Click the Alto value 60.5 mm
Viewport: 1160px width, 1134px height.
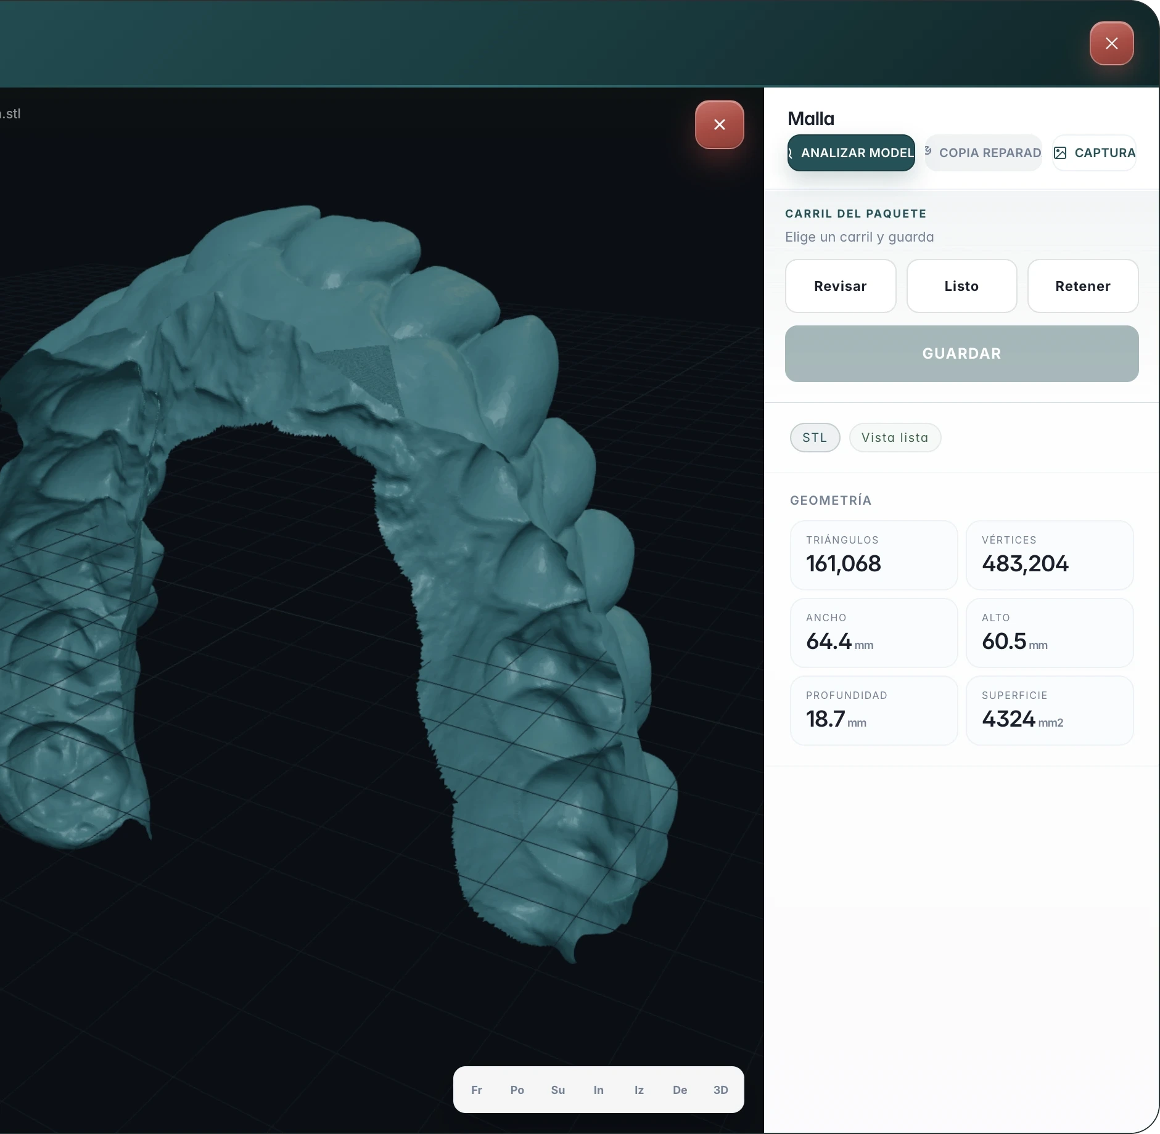(x=1014, y=641)
